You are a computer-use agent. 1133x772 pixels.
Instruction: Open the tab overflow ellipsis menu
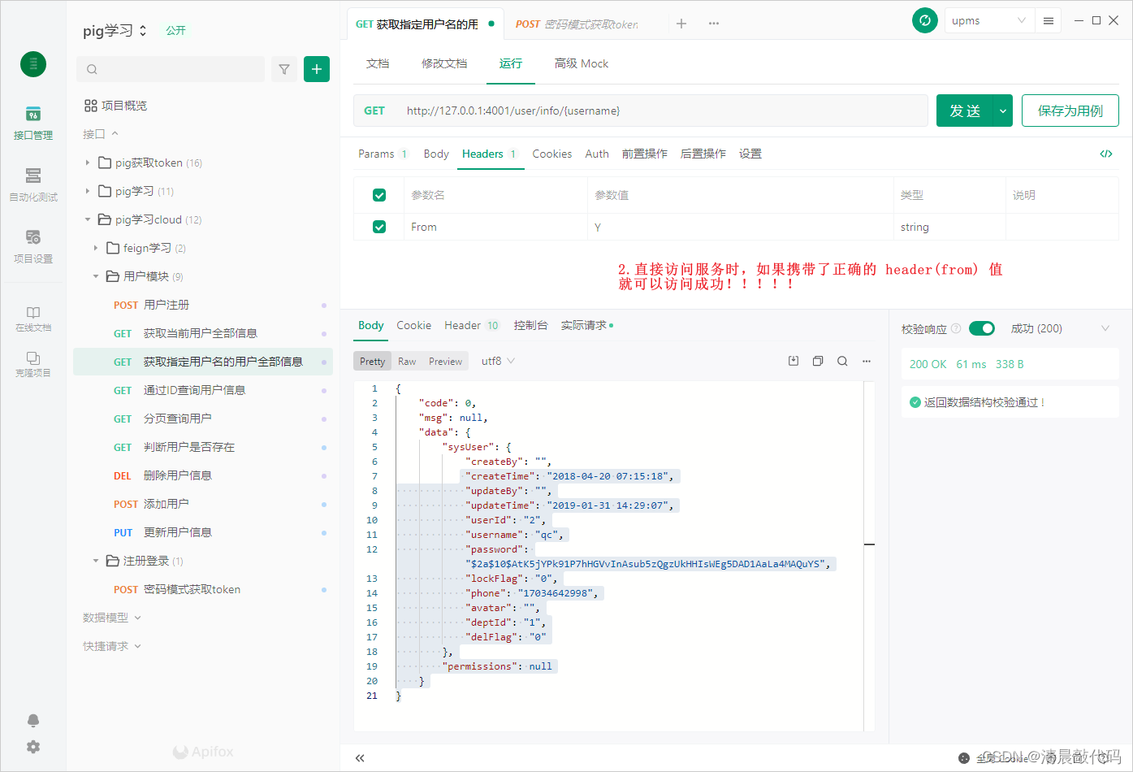coord(714,24)
